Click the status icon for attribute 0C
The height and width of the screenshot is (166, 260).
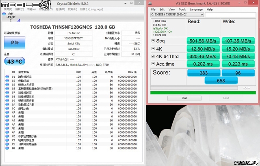(x=7, y=109)
